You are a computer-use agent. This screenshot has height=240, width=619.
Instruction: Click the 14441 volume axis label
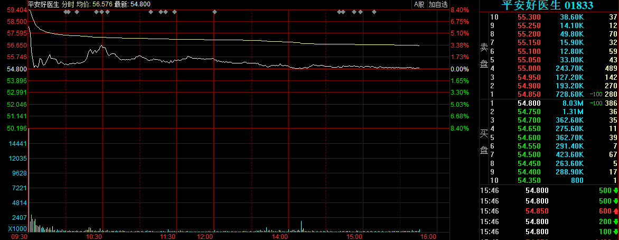18,144
